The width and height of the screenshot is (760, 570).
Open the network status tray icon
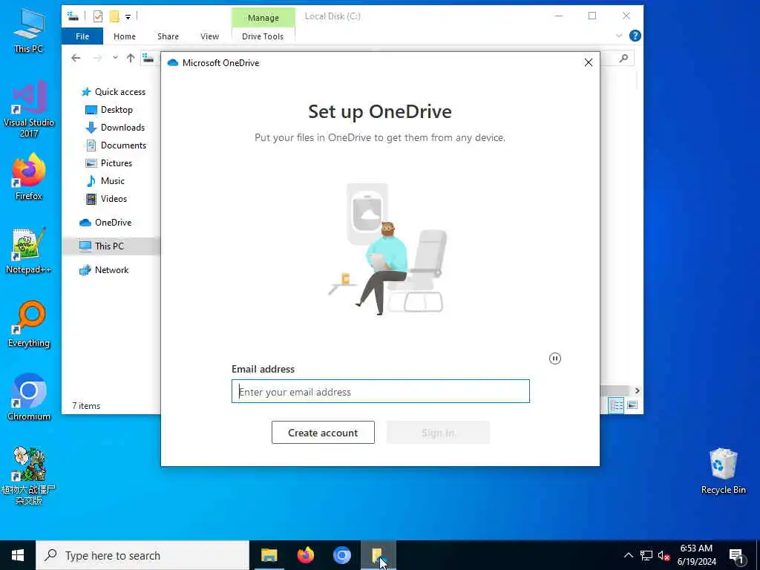[x=646, y=555]
